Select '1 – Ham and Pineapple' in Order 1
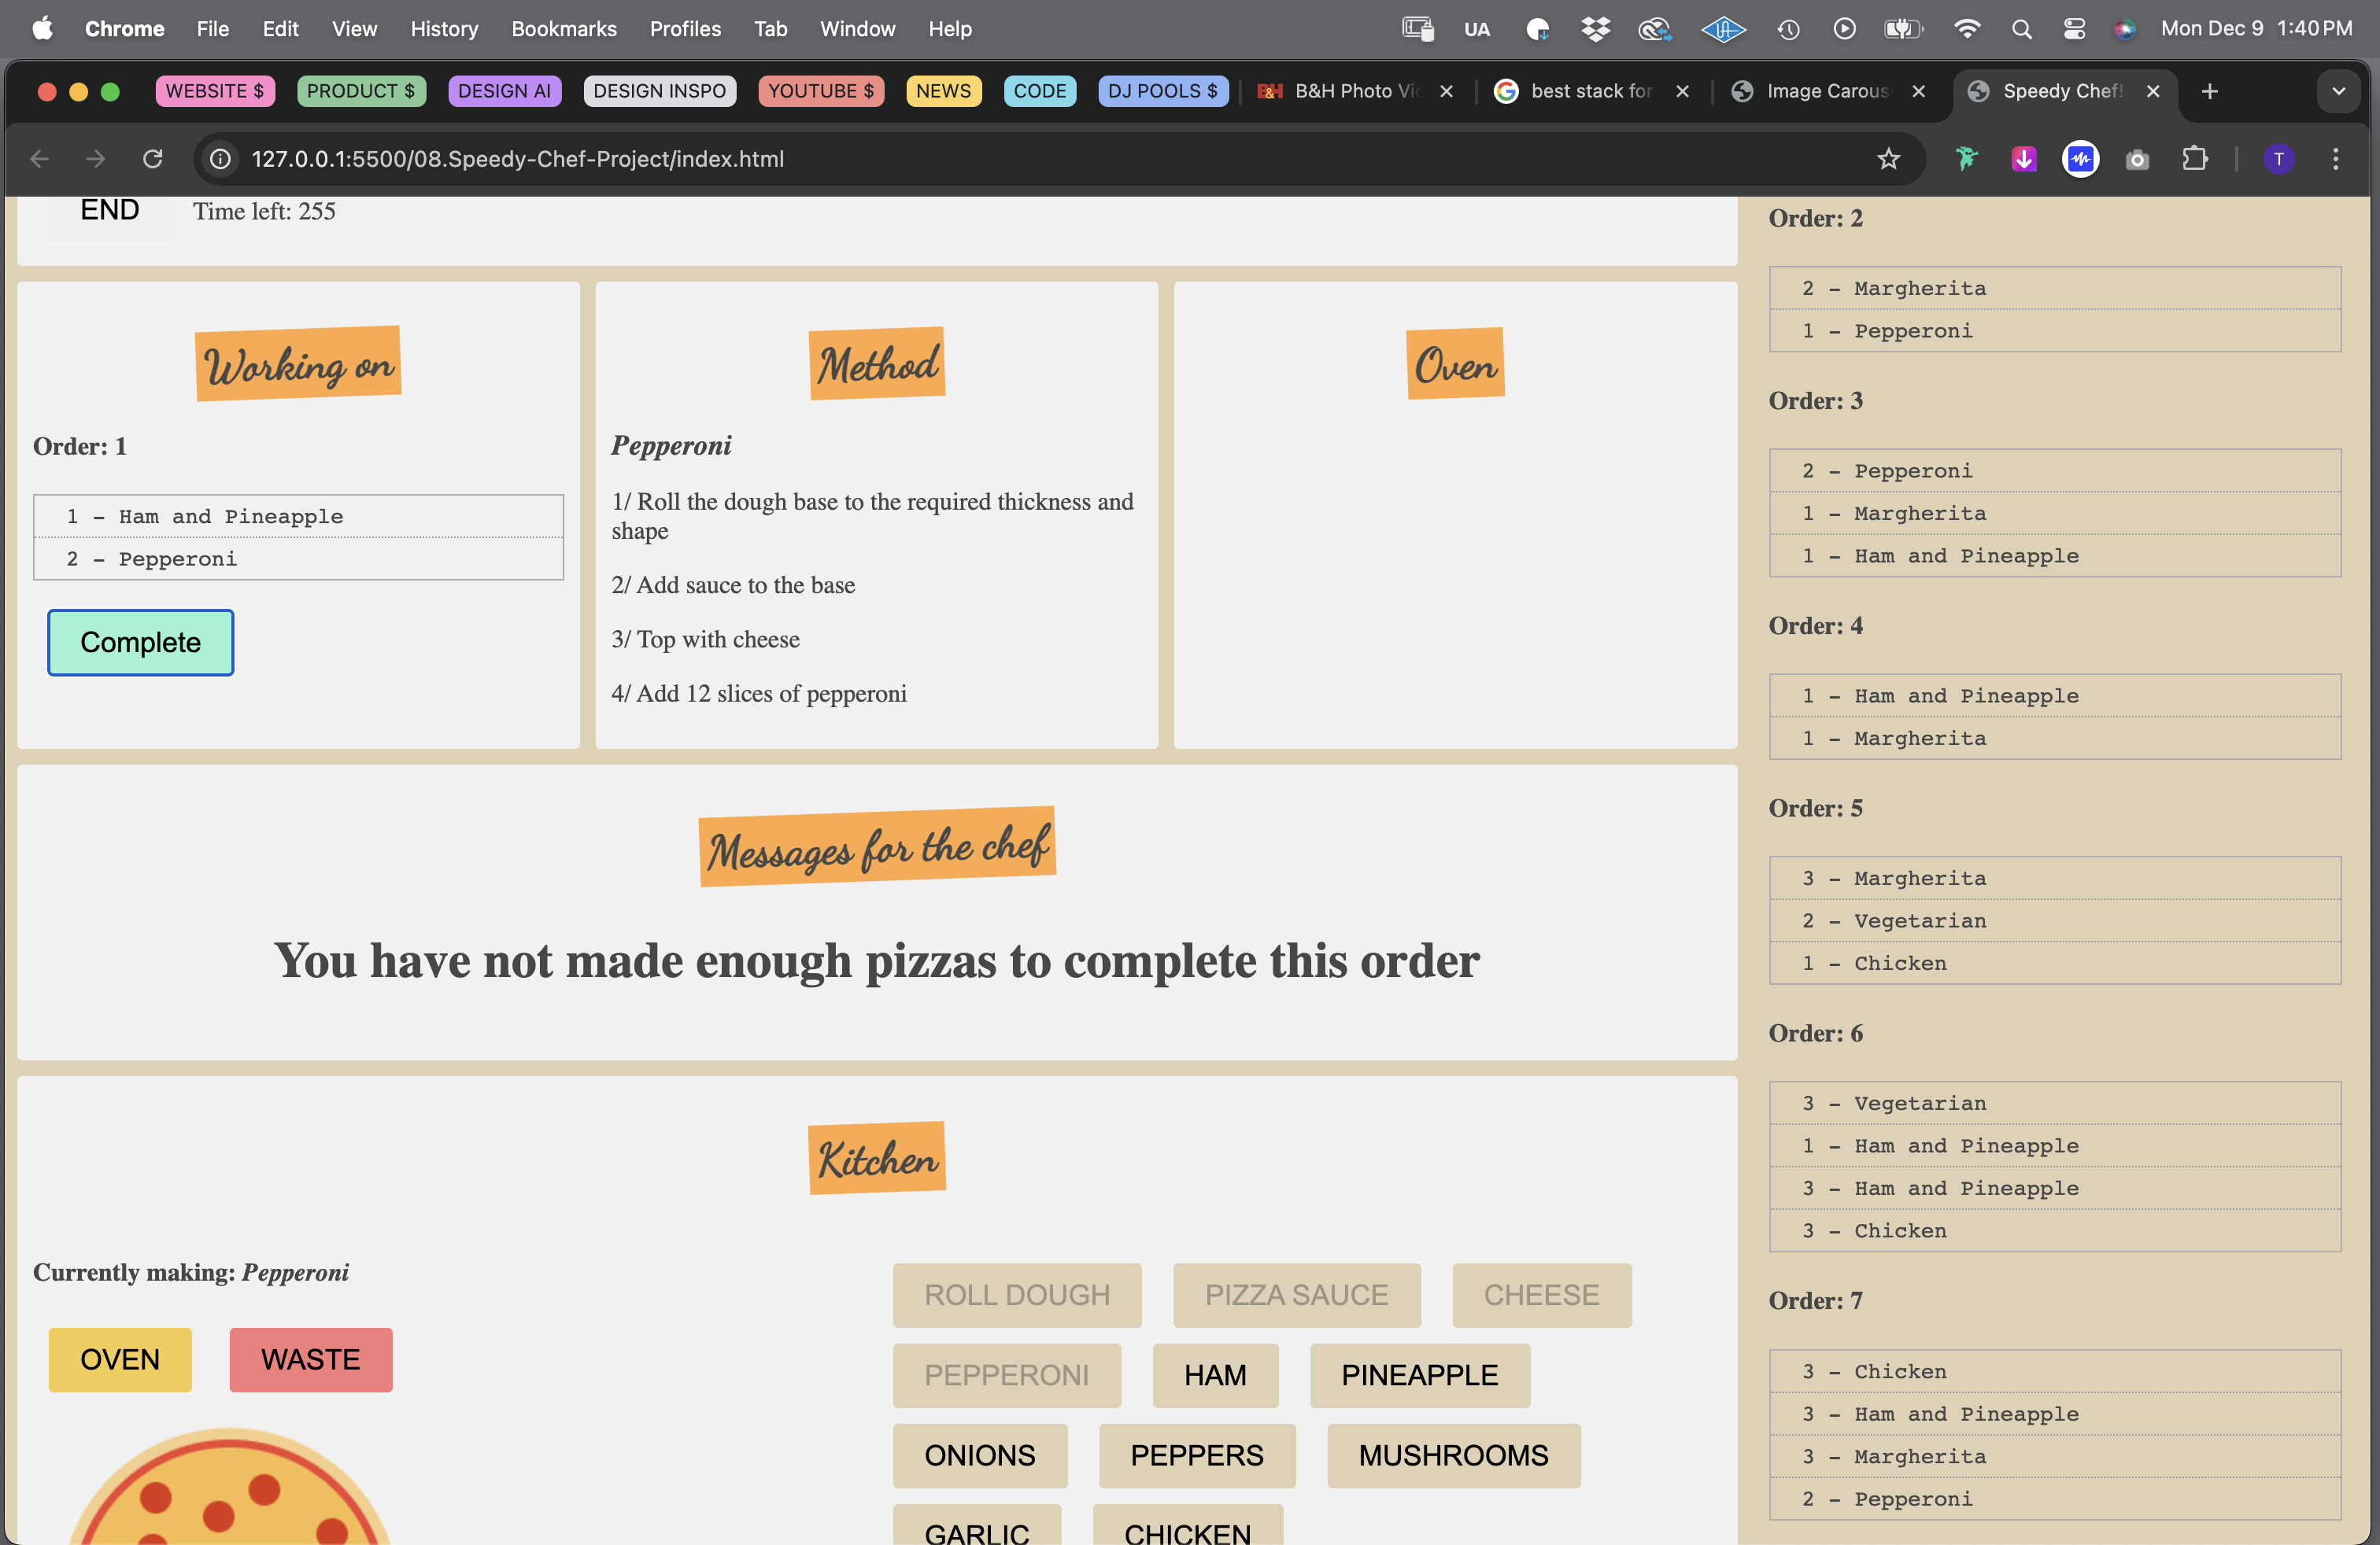Image resolution: width=2380 pixels, height=1545 pixels. pos(298,517)
